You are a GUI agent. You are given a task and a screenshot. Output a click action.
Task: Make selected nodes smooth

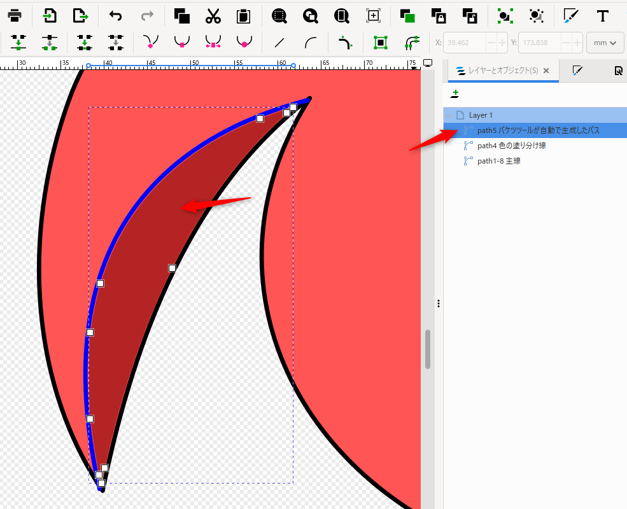tap(182, 42)
